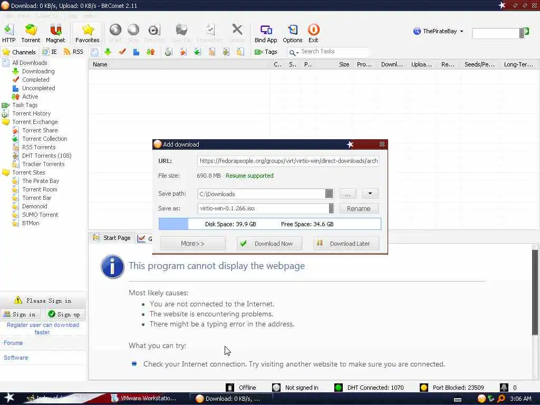The width and height of the screenshot is (540, 405).
Task: Open Torrent History in the sidebar
Action: tap(31, 113)
